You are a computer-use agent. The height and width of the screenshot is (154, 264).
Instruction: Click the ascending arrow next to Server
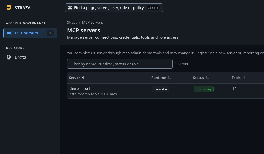pos(83,78)
